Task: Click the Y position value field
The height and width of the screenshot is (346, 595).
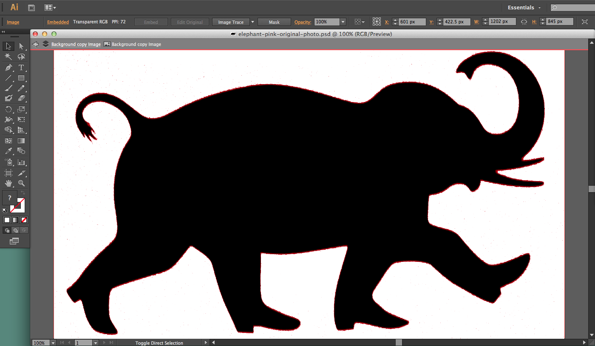Action: [456, 22]
